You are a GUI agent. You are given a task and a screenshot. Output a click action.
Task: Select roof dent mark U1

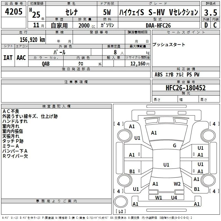click(166, 165)
